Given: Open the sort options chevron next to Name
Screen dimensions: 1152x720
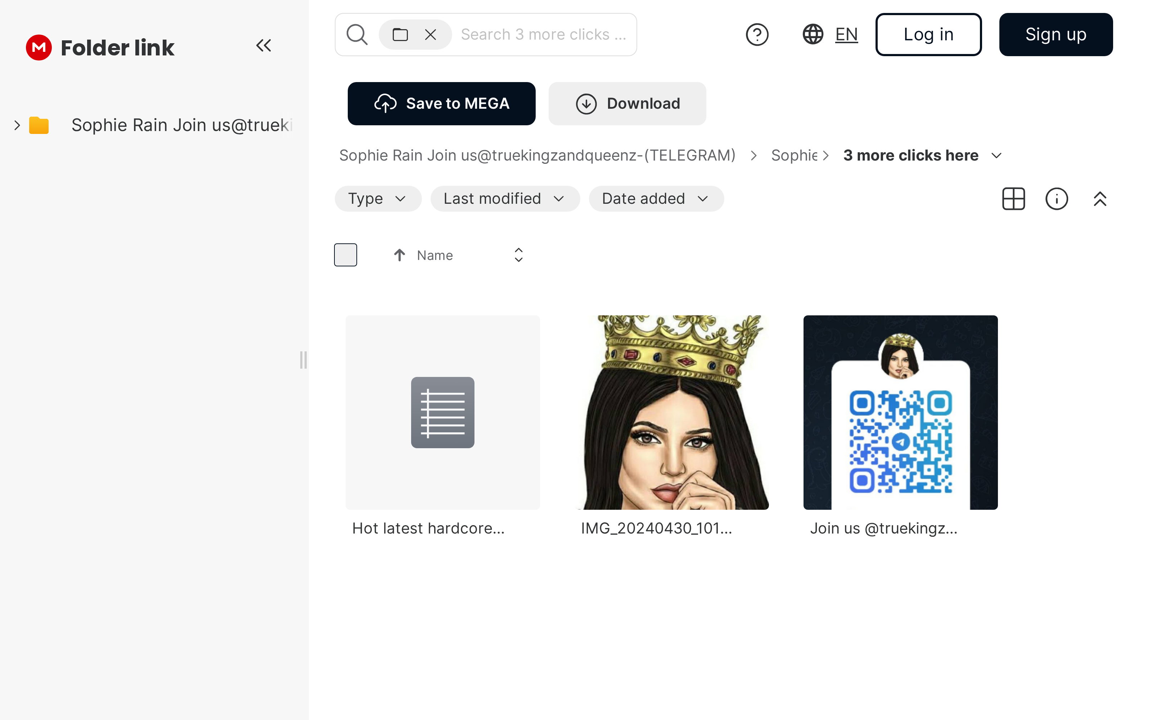Looking at the screenshot, I should click(x=519, y=255).
